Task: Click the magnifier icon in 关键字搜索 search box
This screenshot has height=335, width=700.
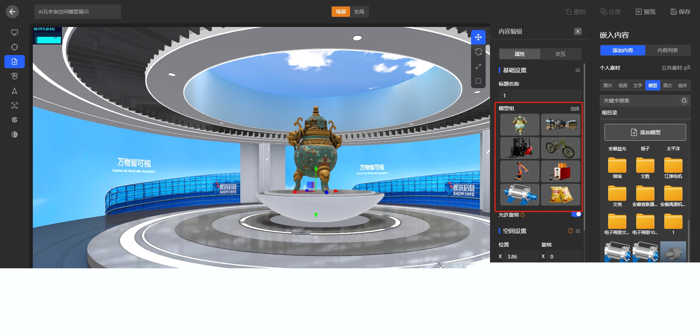Action: 684,101
